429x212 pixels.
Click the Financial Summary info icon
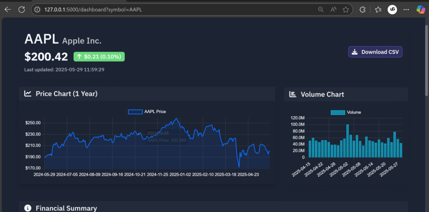click(x=28, y=208)
